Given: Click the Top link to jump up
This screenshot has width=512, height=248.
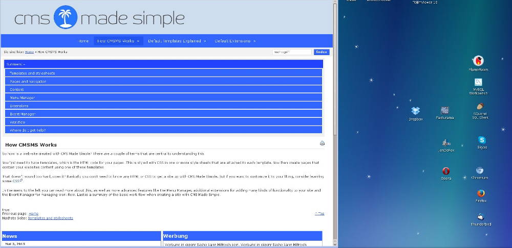Looking at the screenshot, I should coord(319,213).
